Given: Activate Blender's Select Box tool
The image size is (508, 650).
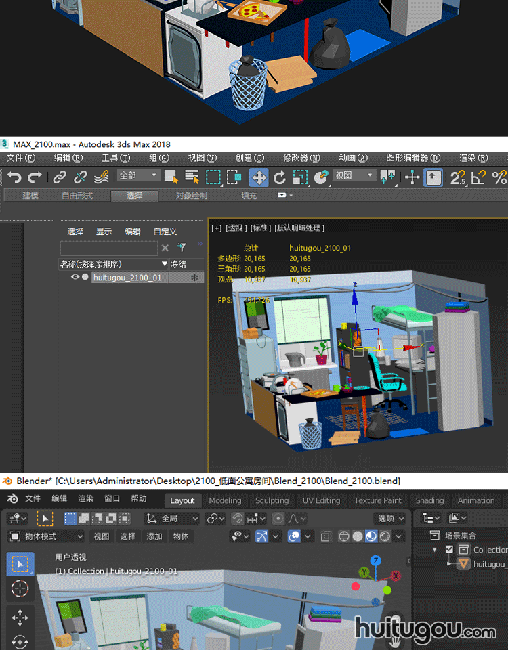Looking at the screenshot, I should coord(20,563).
